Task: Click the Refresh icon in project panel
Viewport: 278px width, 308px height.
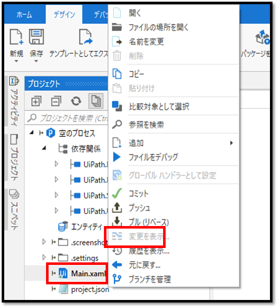Action: (x=76, y=101)
